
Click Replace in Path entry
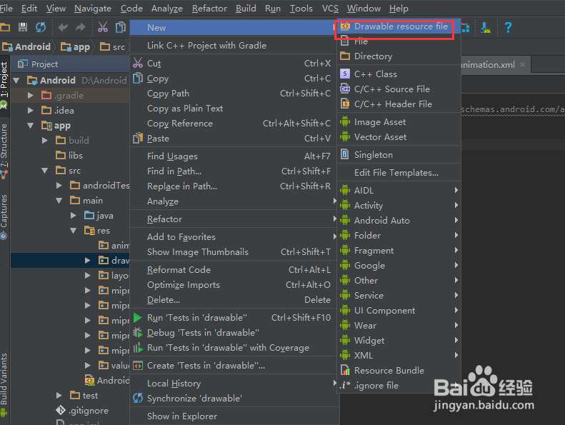[x=234, y=186]
